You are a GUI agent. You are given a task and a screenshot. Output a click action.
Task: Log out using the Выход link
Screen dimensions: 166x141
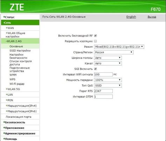152,17
